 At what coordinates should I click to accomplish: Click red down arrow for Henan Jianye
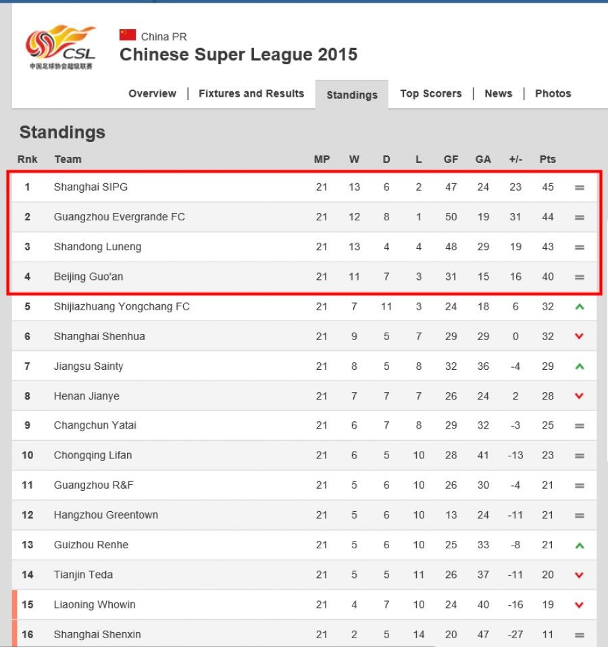click(x=579, y=396)
